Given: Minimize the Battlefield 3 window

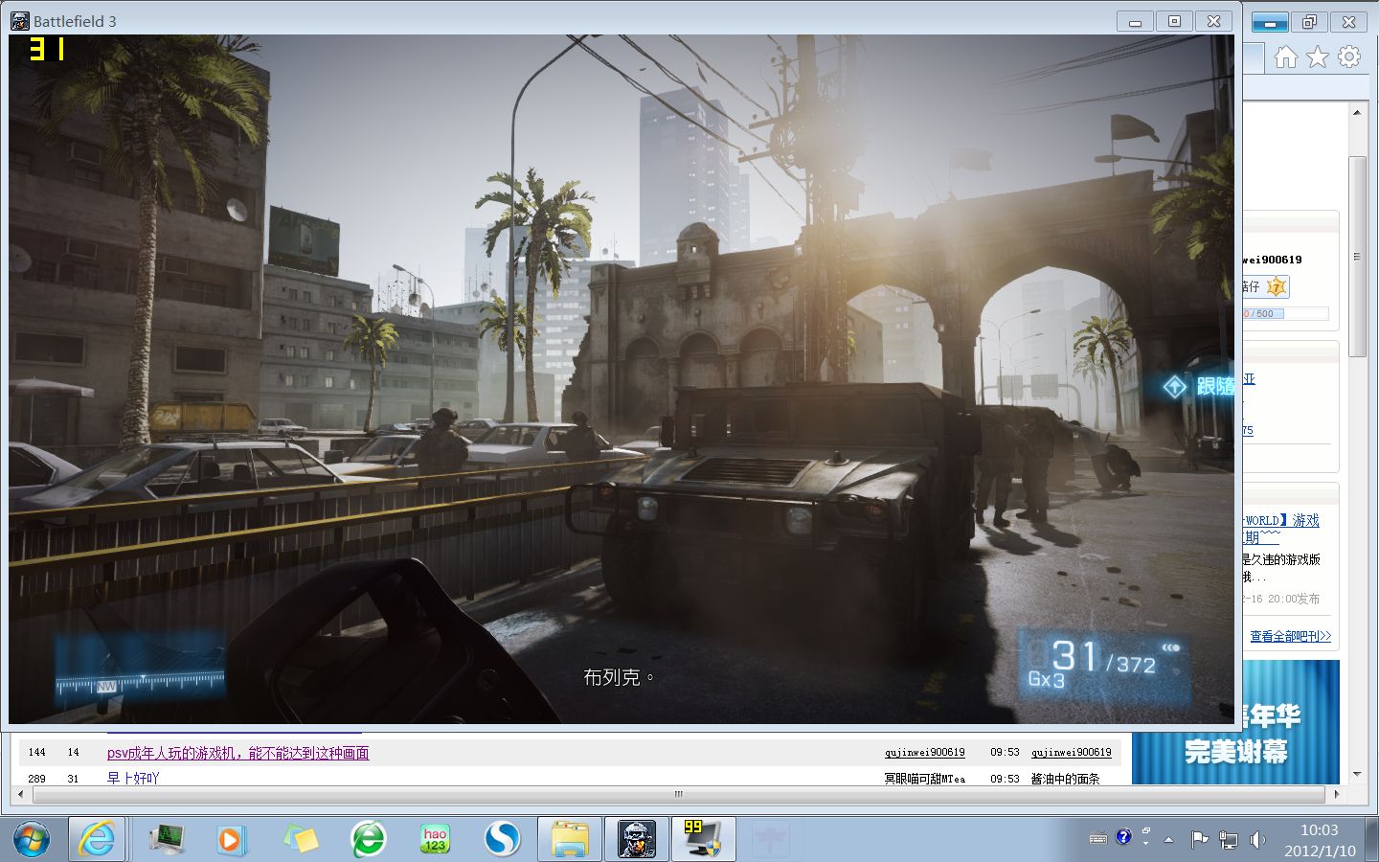Looking at the screenshot, I should [1135, 21].
